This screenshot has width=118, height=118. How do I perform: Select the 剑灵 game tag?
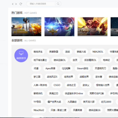[x=75, y=60]
